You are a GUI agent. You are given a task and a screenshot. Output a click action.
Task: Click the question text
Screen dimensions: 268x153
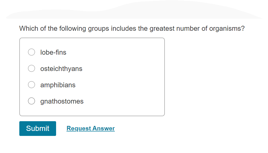point(131,28)
